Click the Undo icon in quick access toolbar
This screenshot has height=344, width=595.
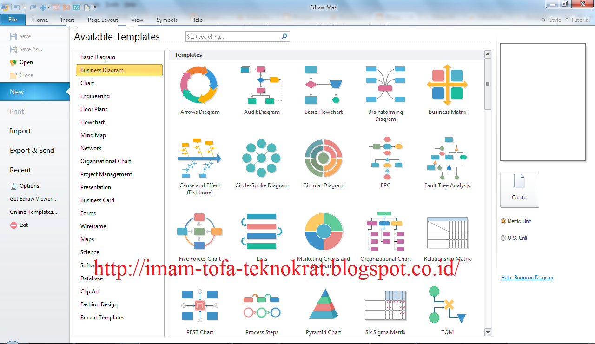pos(17,7)
